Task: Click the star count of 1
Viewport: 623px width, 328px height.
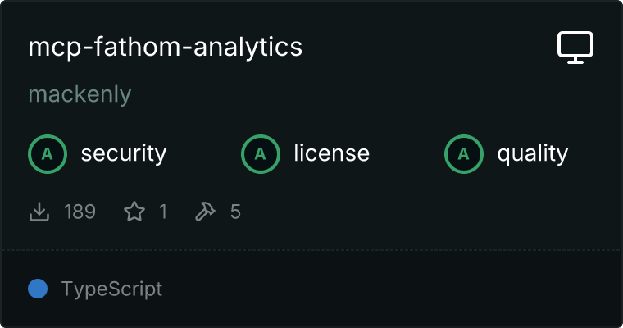Action: click(x=162, y=212)
